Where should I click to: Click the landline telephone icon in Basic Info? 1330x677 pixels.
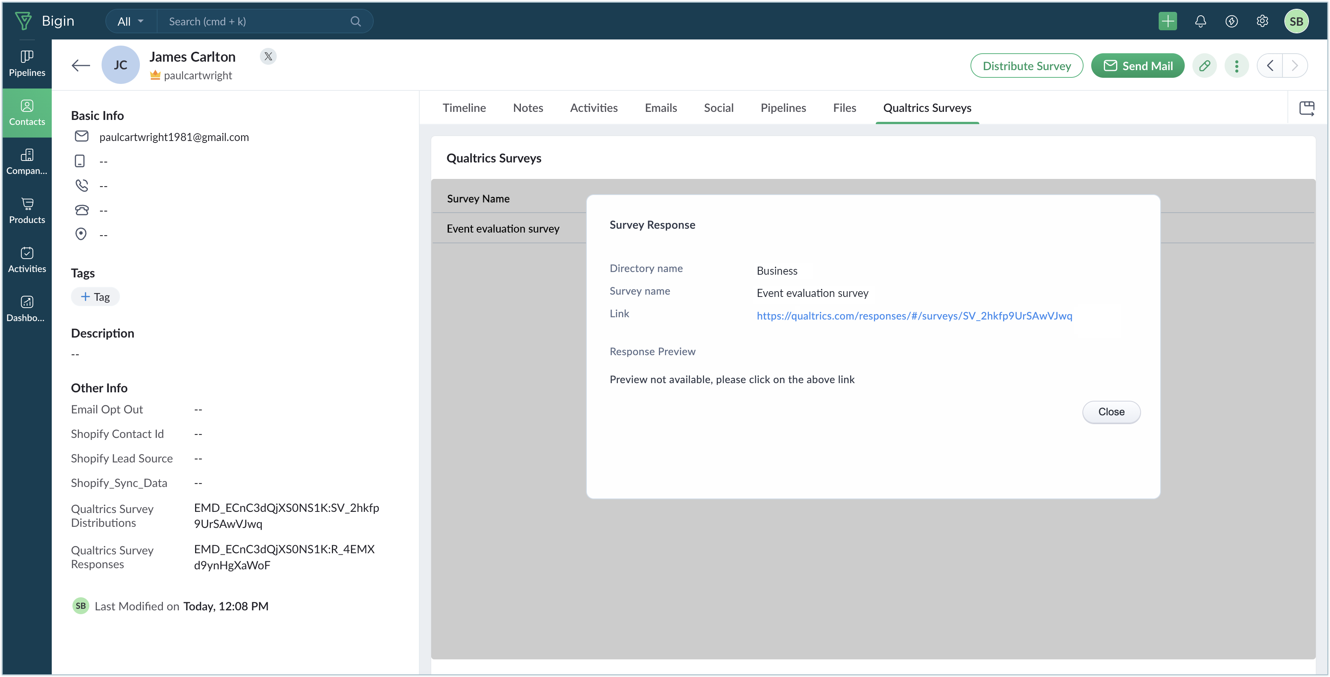tap(82, 210)
